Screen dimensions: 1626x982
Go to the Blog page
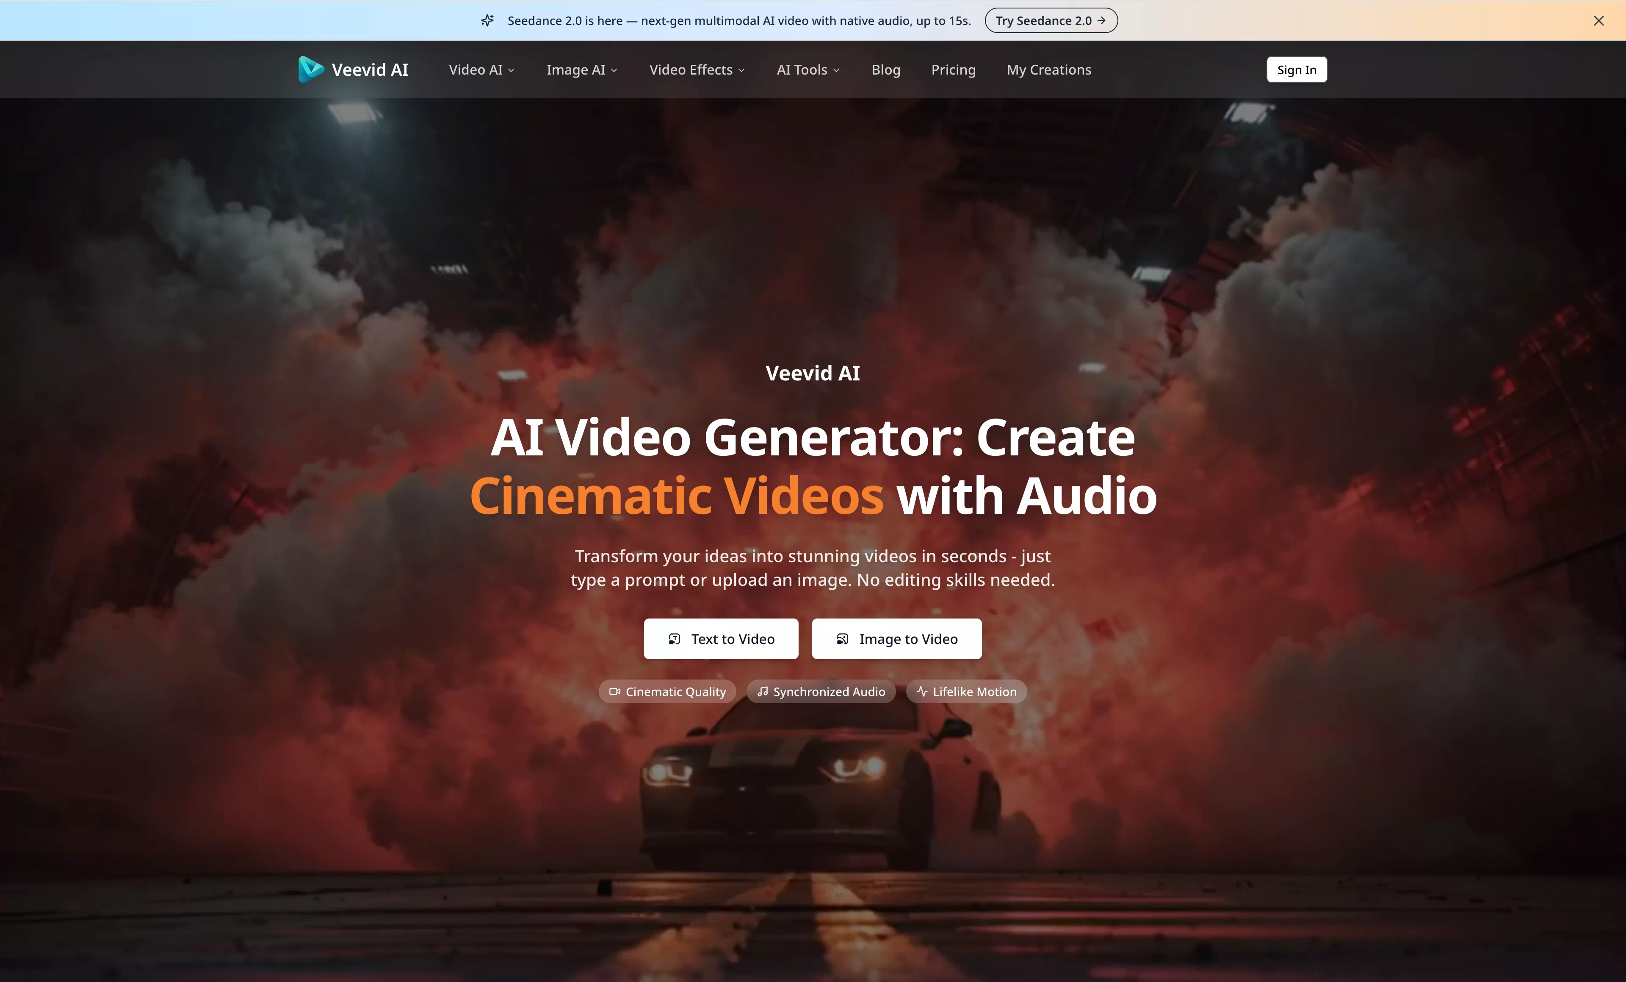[x=885, y=69]
